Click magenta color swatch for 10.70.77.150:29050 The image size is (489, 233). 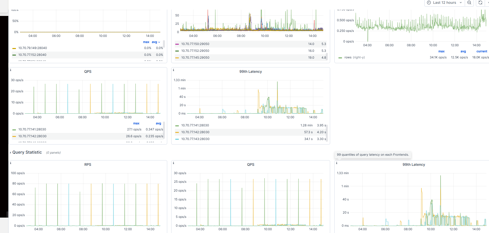177,44
